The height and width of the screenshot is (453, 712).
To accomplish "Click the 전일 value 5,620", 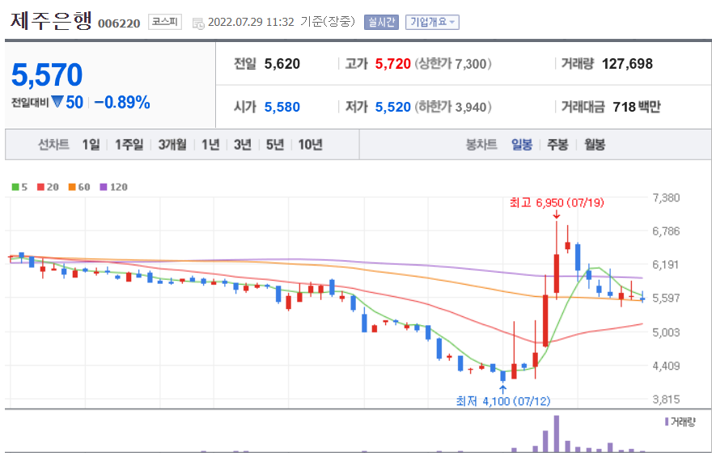I will [x=282, y=64].
